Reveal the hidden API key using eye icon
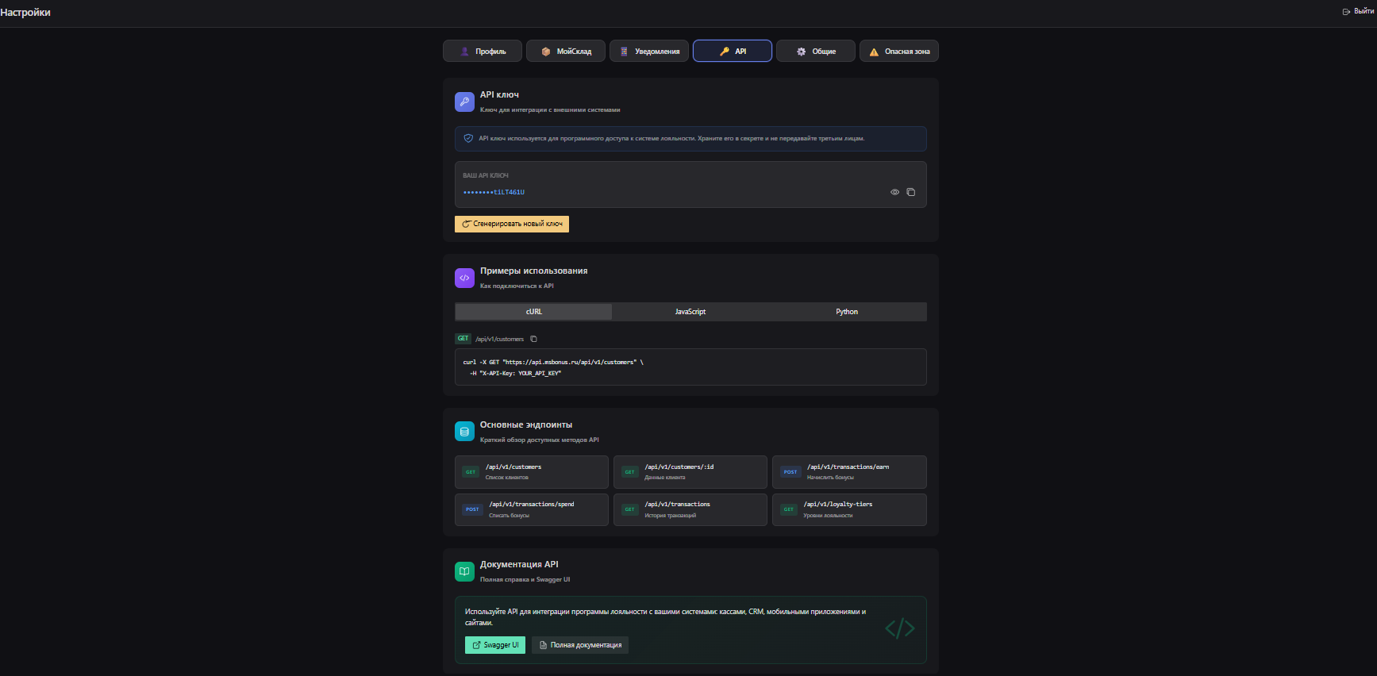This screenshot has height=676, width=1377. [x=894, y=192]
